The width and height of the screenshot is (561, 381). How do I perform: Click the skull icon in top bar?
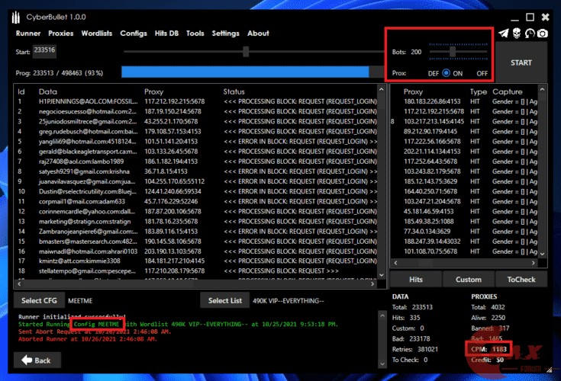click(517, 34)
